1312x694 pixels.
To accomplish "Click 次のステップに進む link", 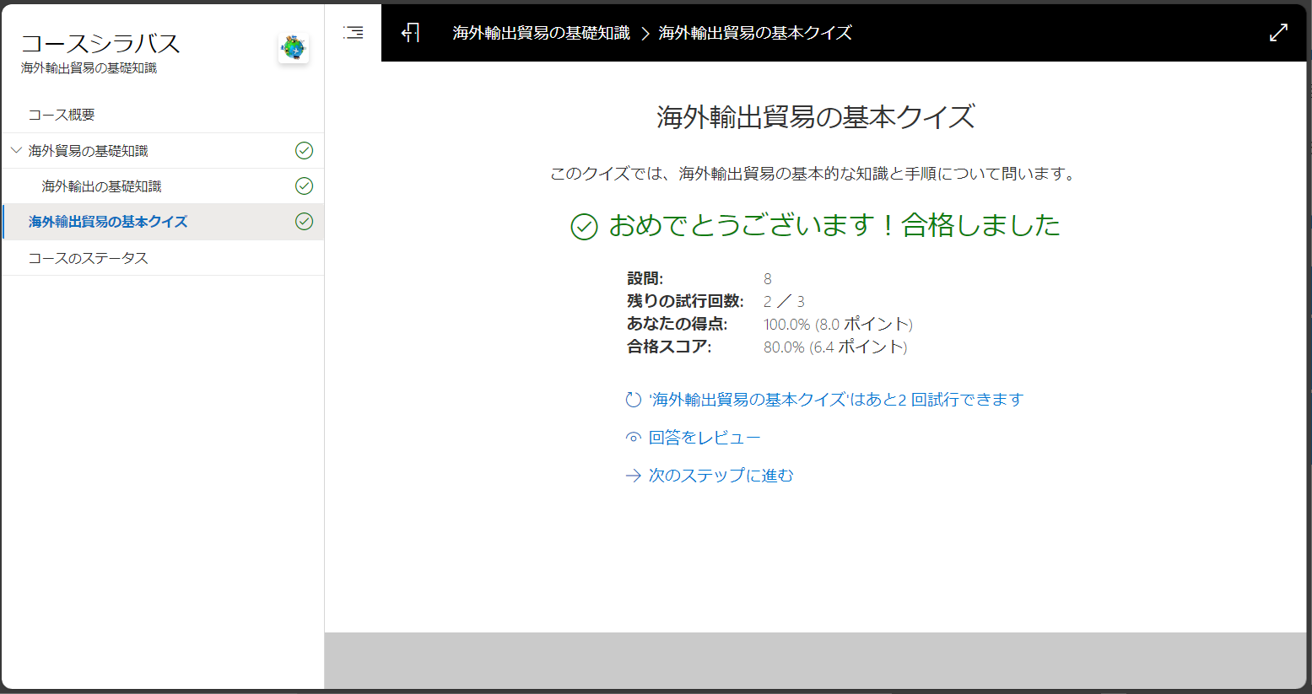I will [x=721, y=476].
